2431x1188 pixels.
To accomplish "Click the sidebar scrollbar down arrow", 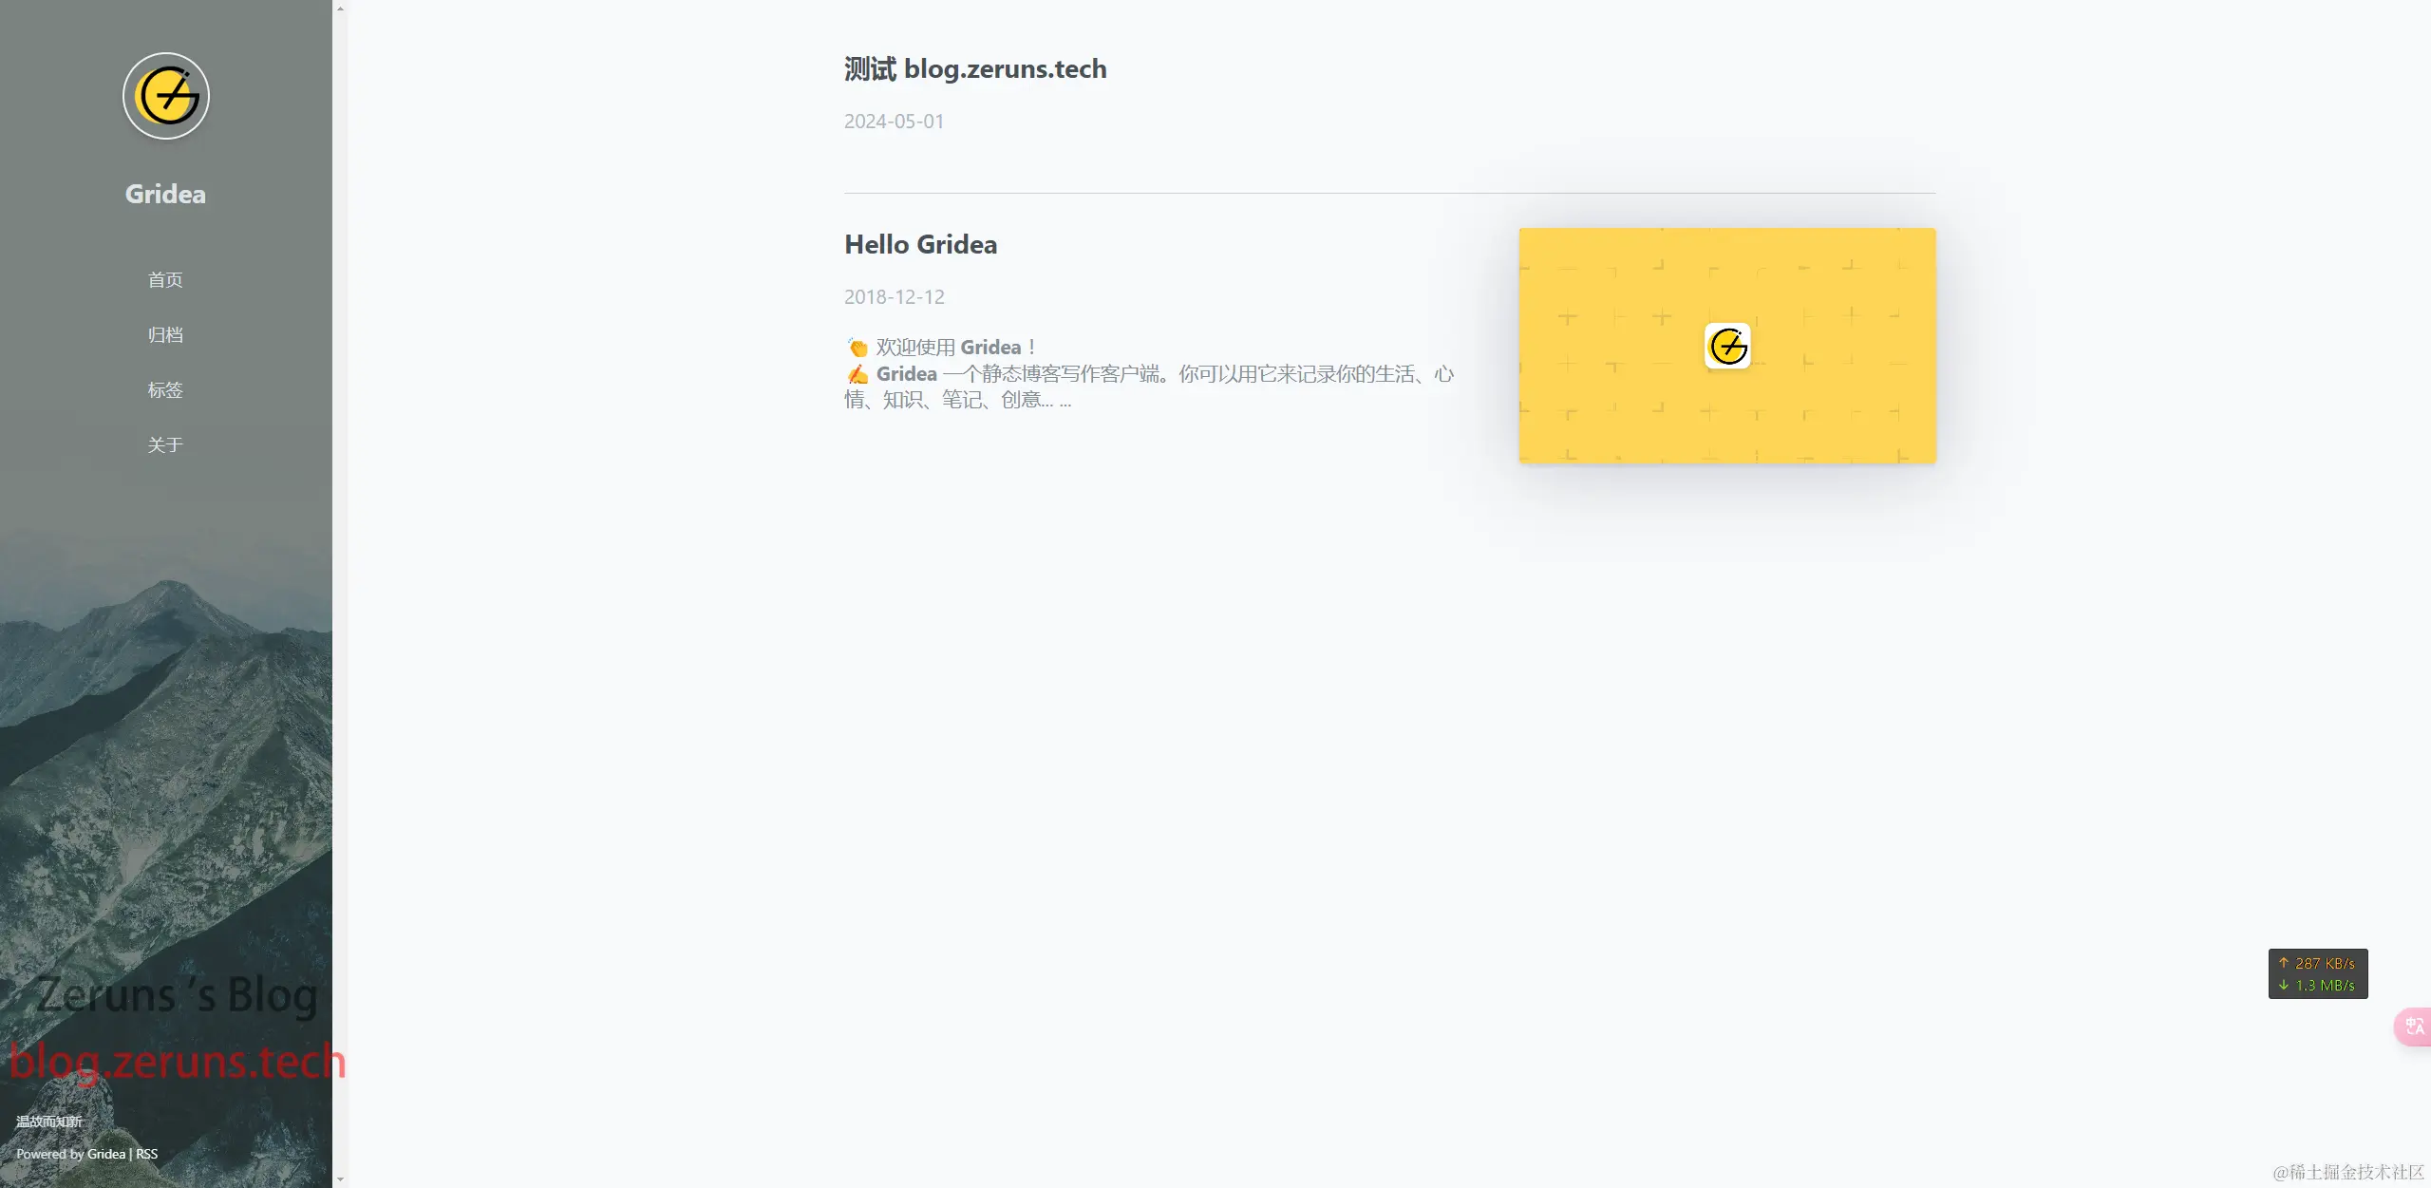I will click(340, 1179).
